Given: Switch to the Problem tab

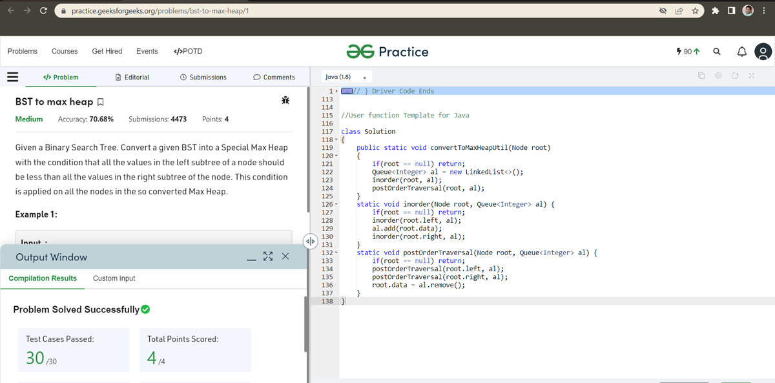Looking at the screenshot, I should point(60,78).
